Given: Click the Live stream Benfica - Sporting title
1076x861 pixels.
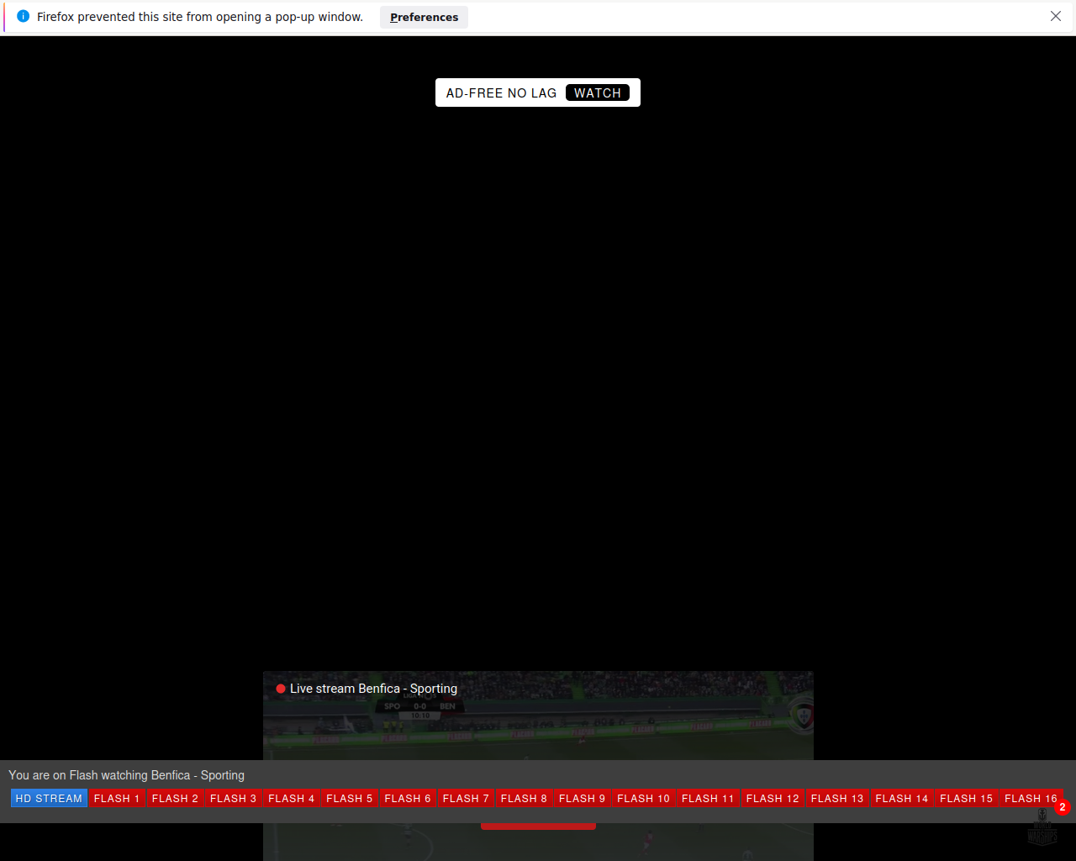Looking at the screenshot, I should pyautogui.click(x=373, y=689).
